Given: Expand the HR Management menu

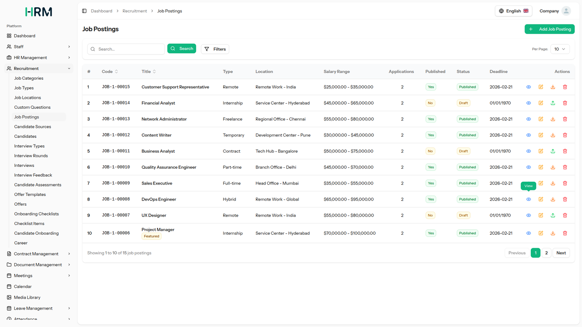Looking at the screenshot, I should tap(39, 58).
